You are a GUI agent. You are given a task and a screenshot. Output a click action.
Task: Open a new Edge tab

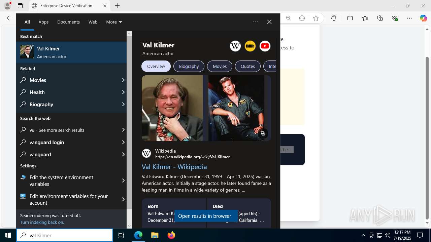pos(117,6)
